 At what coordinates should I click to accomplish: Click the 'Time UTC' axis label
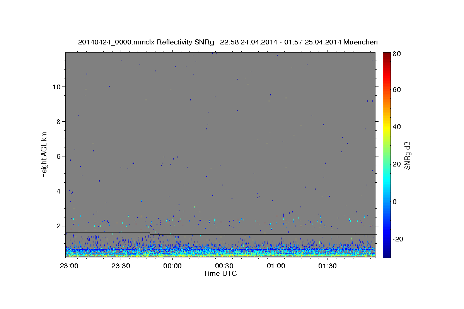[x=220, y=273]
